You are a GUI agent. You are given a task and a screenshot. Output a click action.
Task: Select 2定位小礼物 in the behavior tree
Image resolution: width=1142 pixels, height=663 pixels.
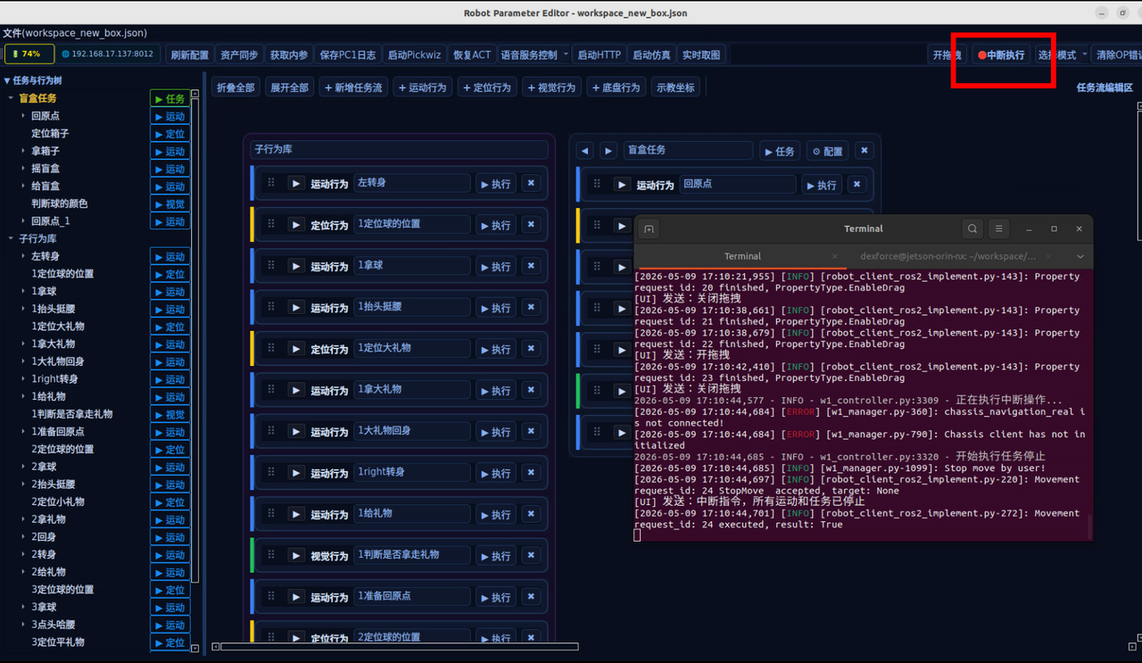click(x=58, y=501)
